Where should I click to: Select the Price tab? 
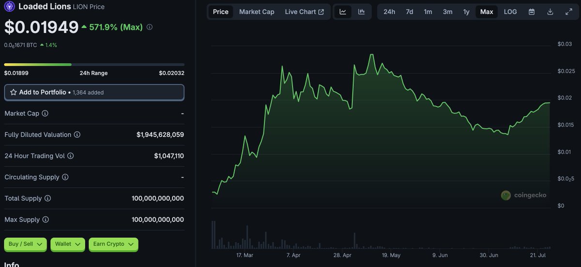221,12
